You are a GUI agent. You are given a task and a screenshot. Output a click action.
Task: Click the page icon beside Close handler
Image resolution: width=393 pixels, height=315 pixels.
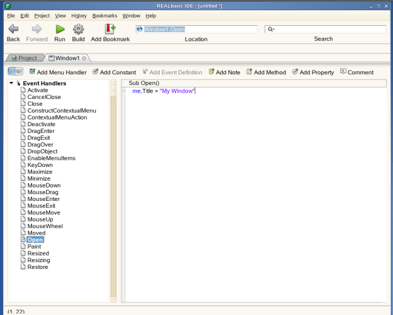point(23,103)
